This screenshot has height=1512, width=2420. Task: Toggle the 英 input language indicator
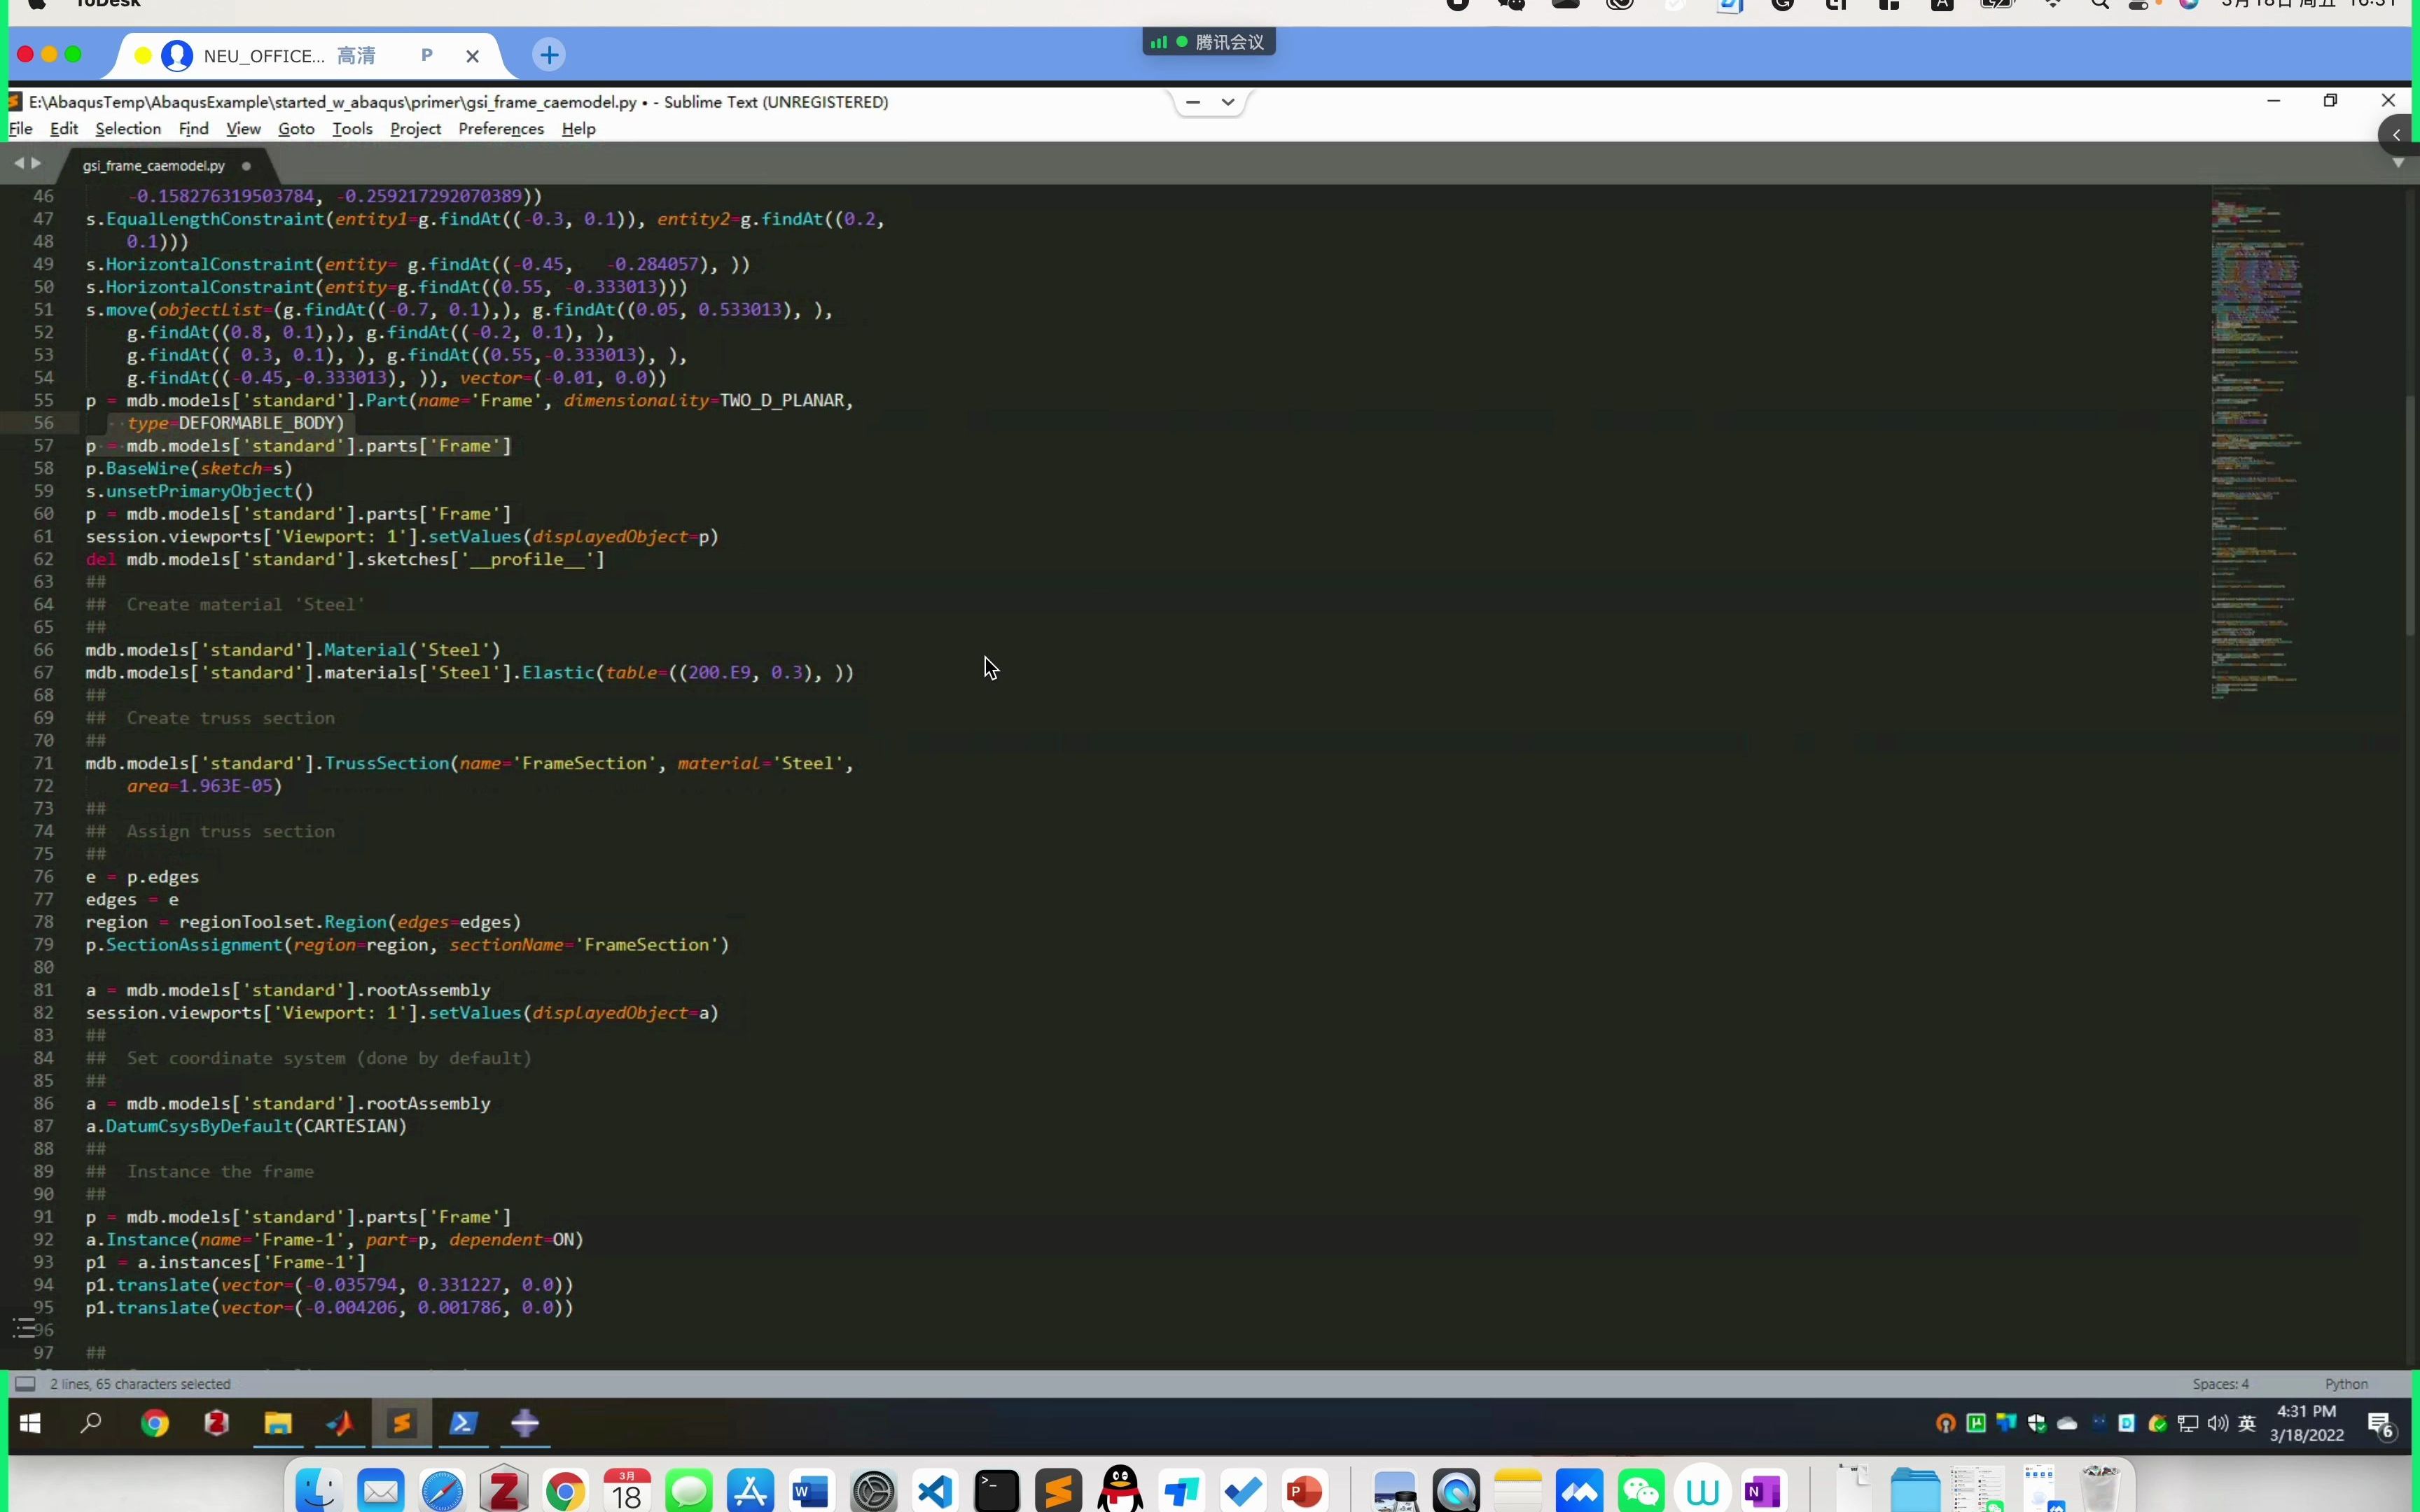pyautogui.click(x=2247, y=1423)
